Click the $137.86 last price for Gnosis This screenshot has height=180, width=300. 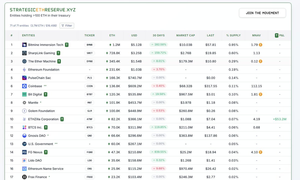click(x=210, y=136)
